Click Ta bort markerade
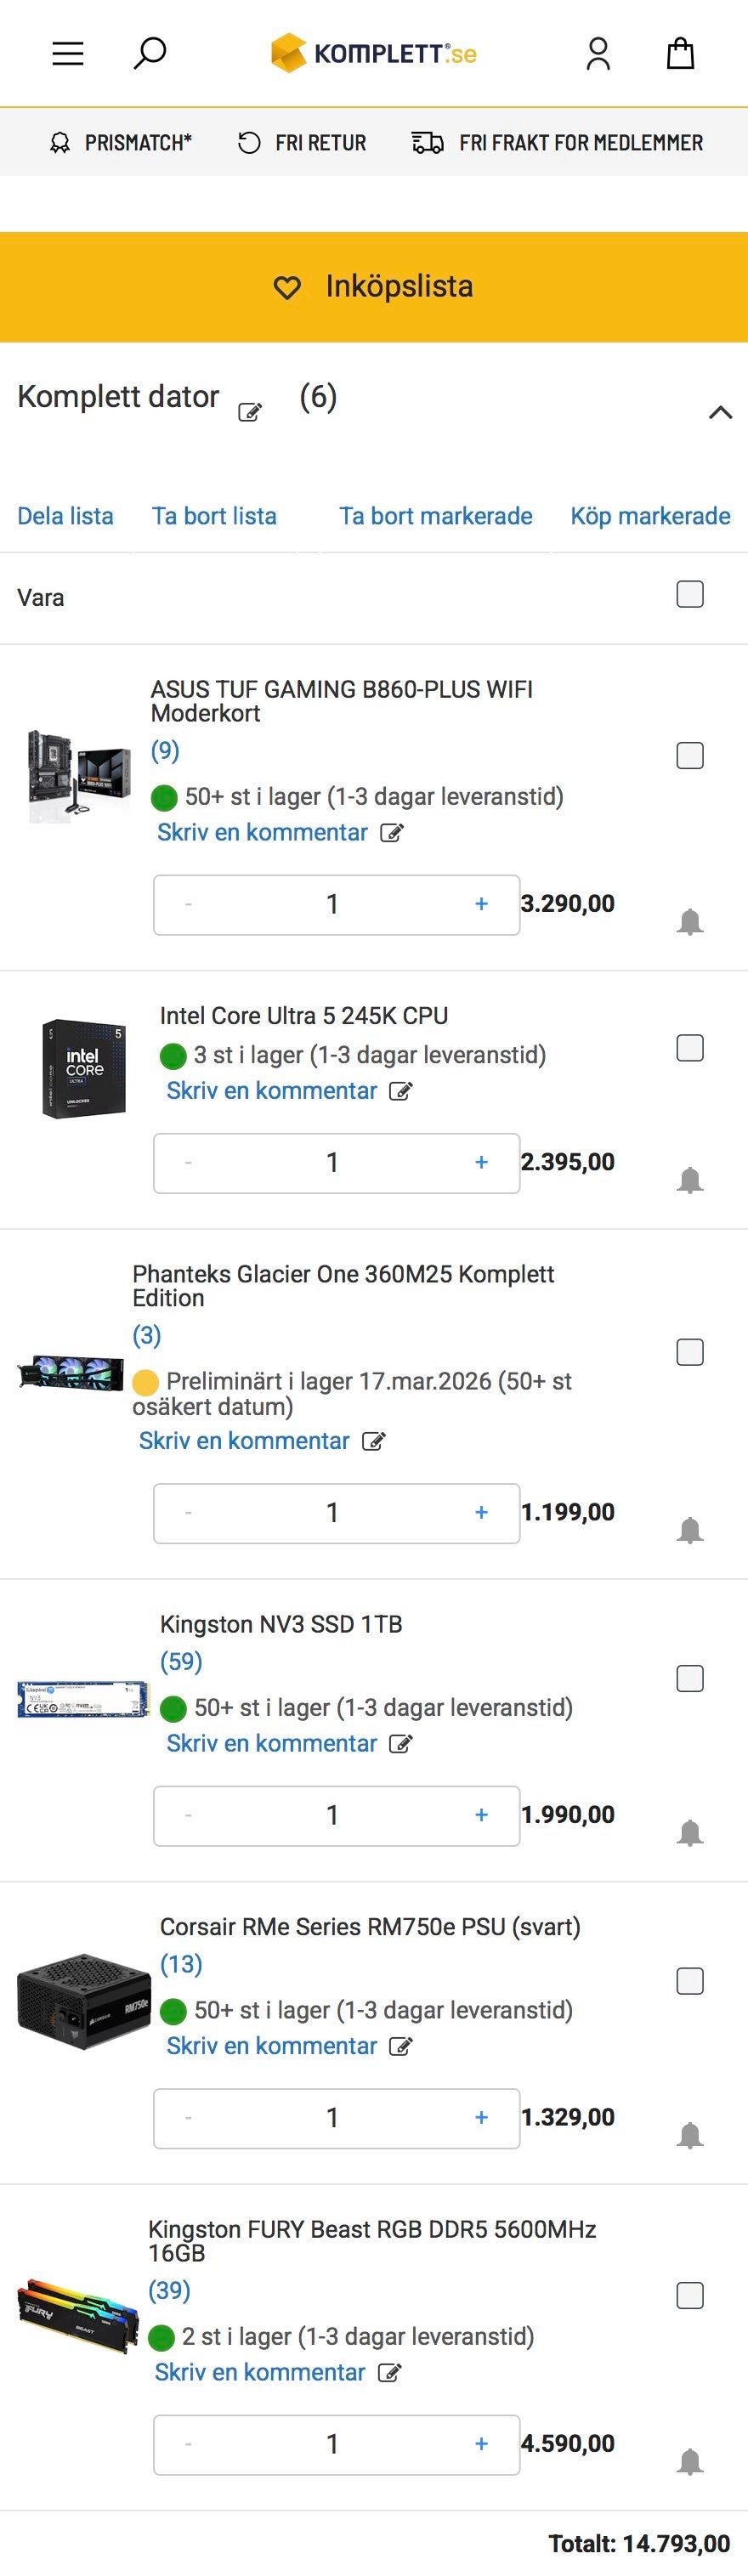Viewport: 748px width, 2576px height. 435,516
